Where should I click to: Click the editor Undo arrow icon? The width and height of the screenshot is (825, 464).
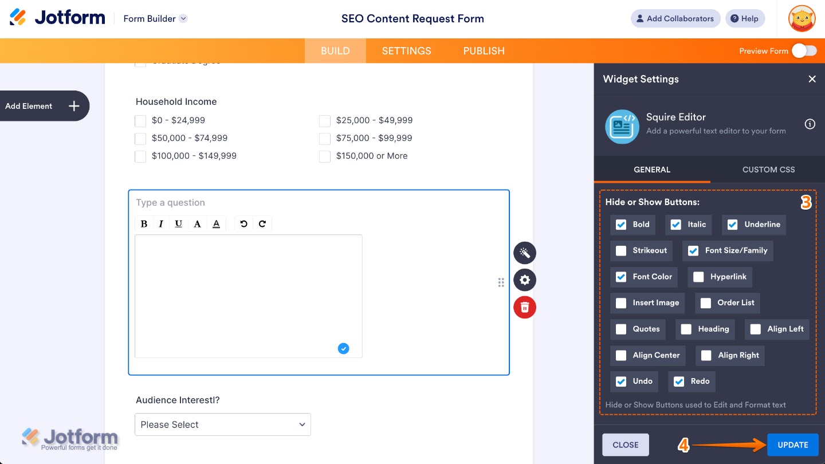click(x=243, y=224)
